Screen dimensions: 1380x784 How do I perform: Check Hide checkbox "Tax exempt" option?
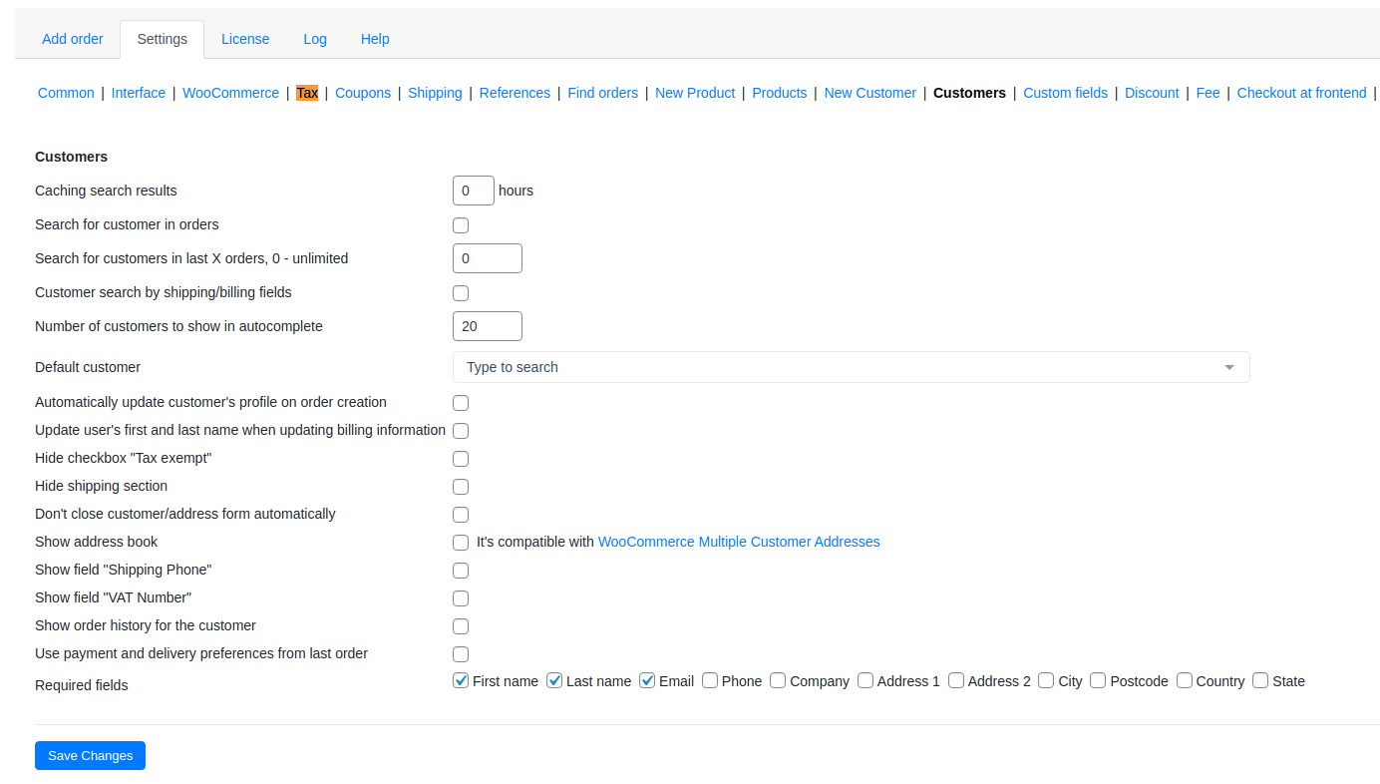pos(461,459)
